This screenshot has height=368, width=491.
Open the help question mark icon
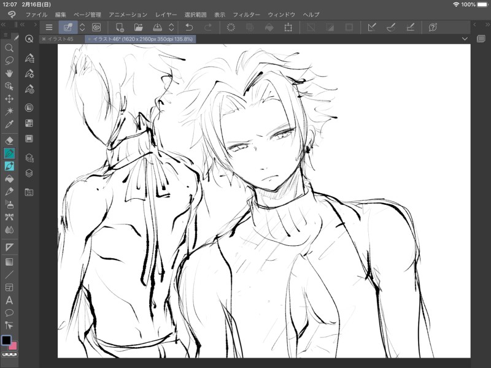(433, 27)
